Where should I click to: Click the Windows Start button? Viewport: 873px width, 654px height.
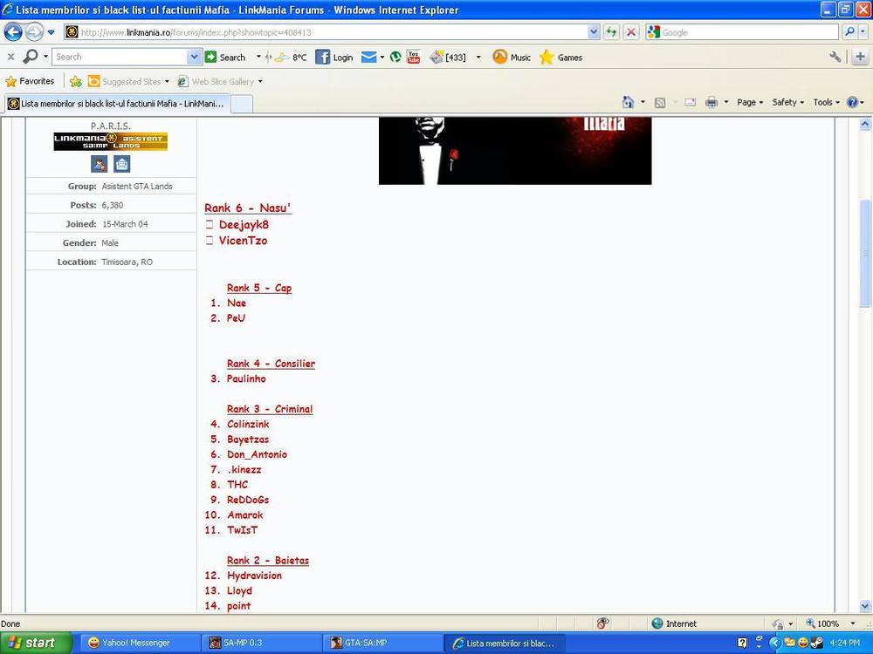click(31, 643)
